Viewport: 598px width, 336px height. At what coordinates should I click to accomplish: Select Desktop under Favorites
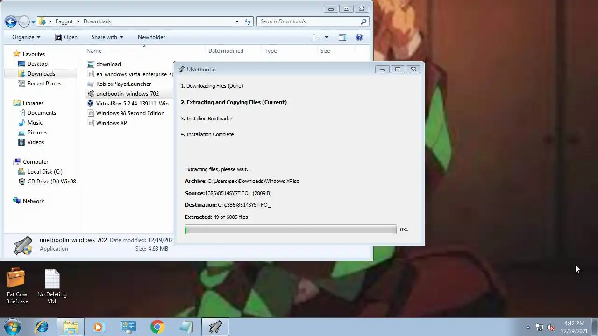37,64
